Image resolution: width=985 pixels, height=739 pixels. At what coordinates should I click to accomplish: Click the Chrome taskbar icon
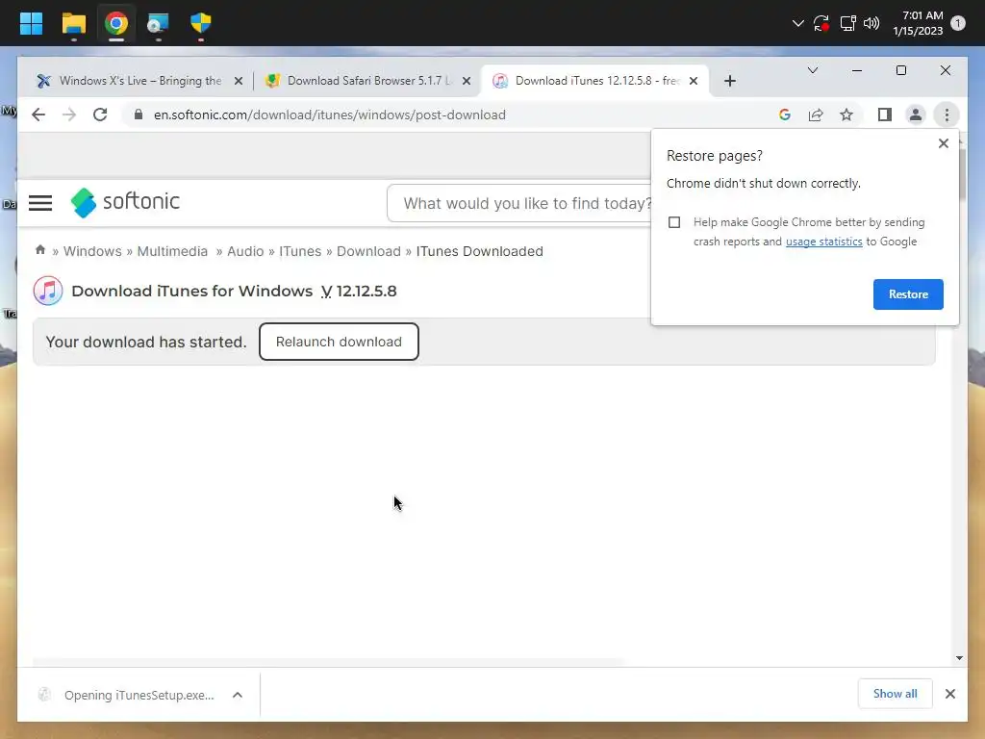116,23
